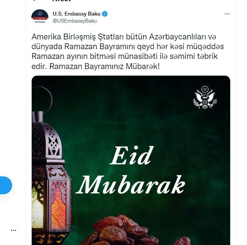The width and height of the screenshot is (247, 245).
Task: Click the green glass panel of the lantern
Action: coord(37,204)
